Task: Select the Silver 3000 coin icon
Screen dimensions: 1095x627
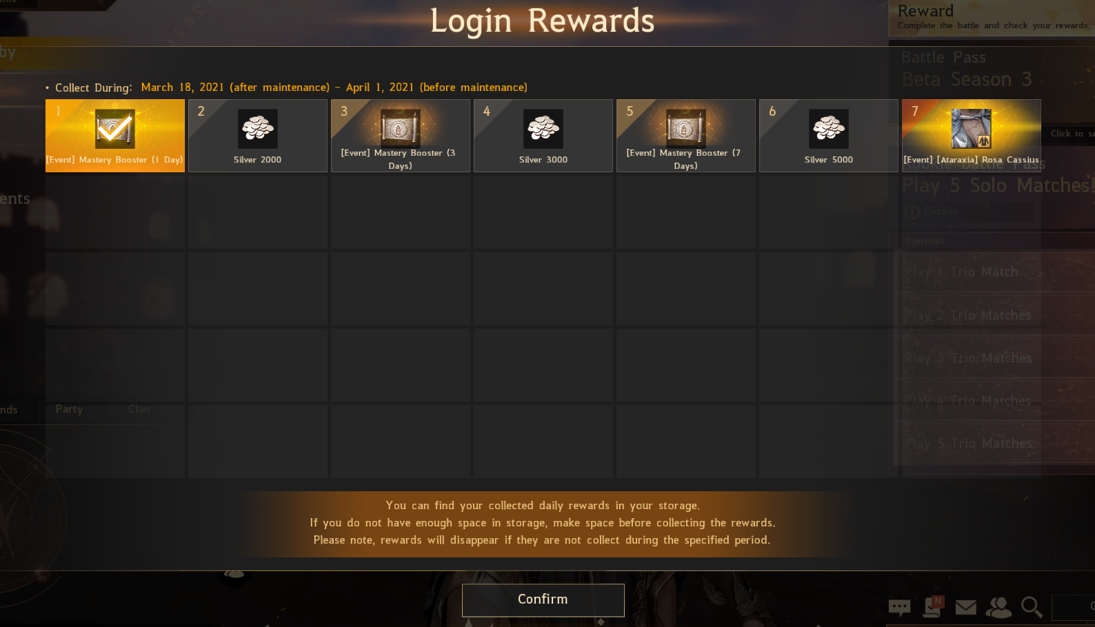Action: 543,129
